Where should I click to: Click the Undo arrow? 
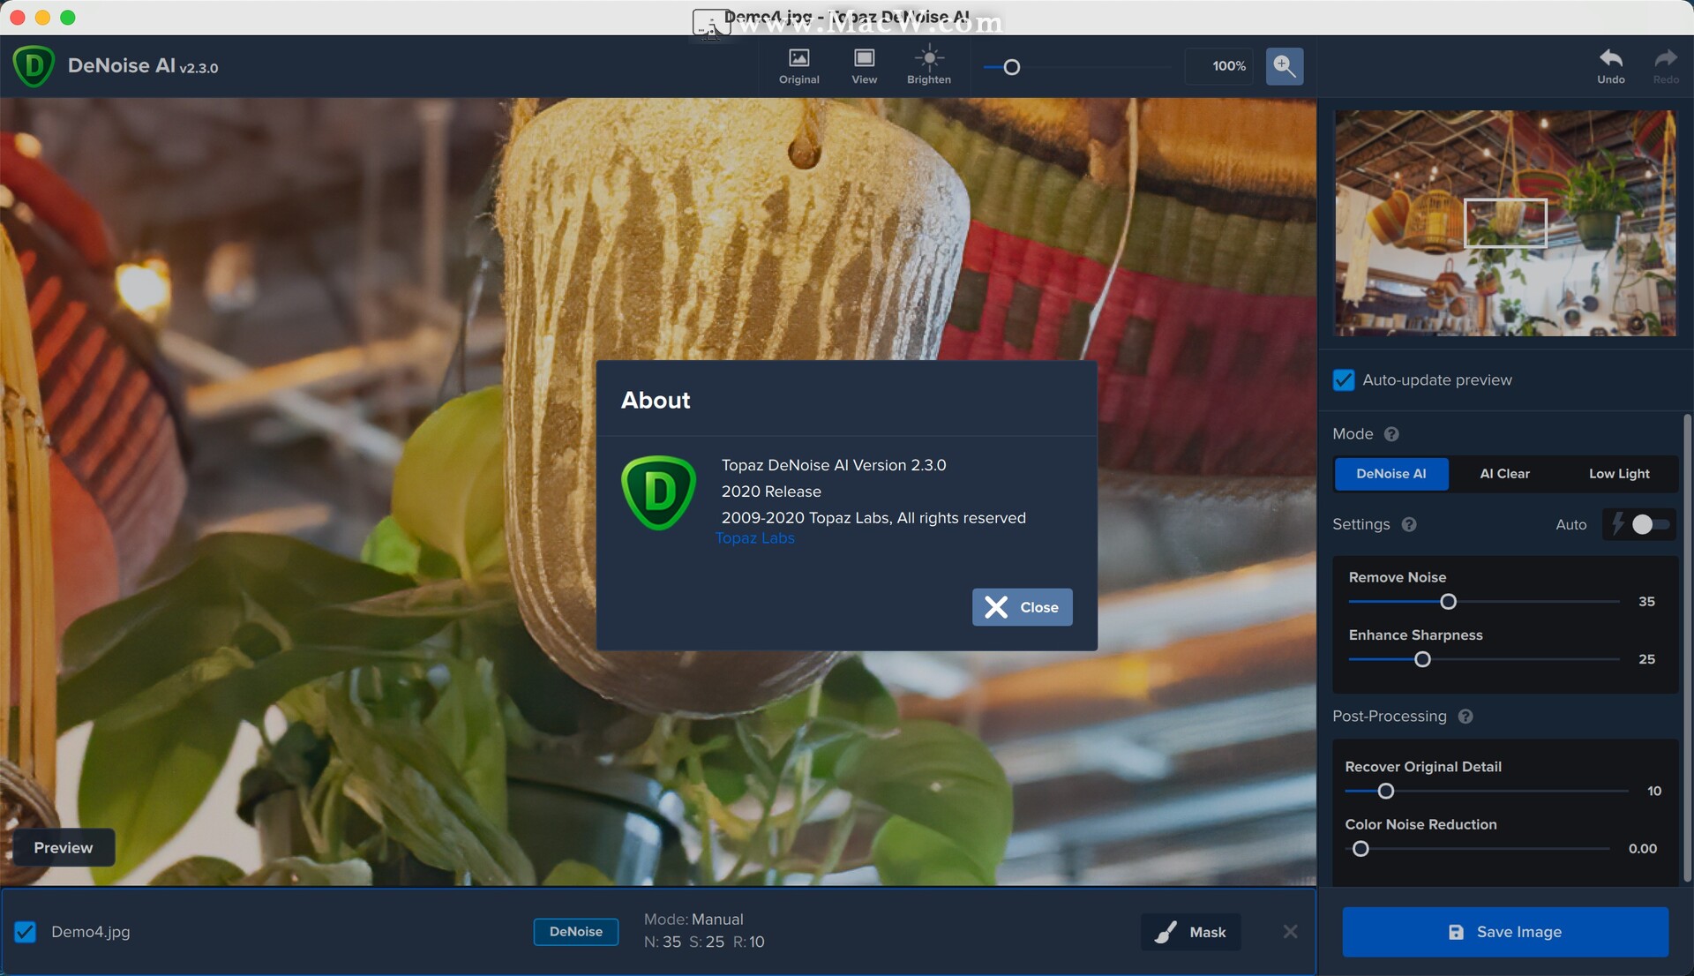tap(1610, 60)
